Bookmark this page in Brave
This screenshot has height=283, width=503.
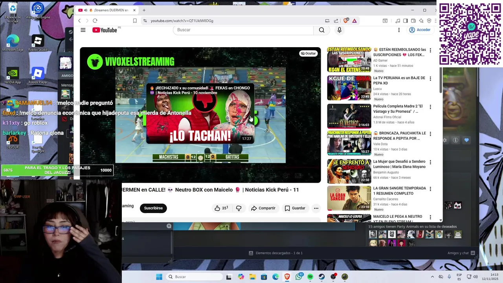click(135, 20)
